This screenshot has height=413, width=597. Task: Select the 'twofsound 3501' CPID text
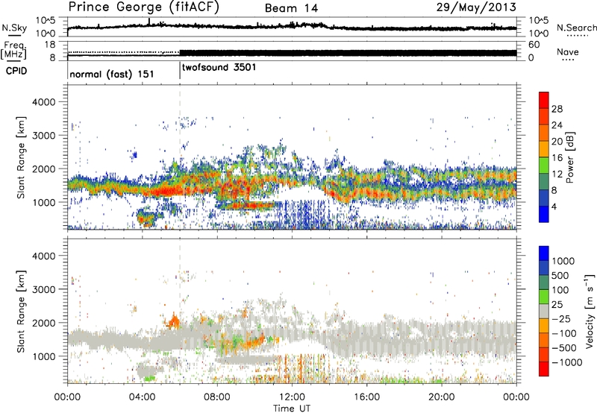[x=219, y=67]
